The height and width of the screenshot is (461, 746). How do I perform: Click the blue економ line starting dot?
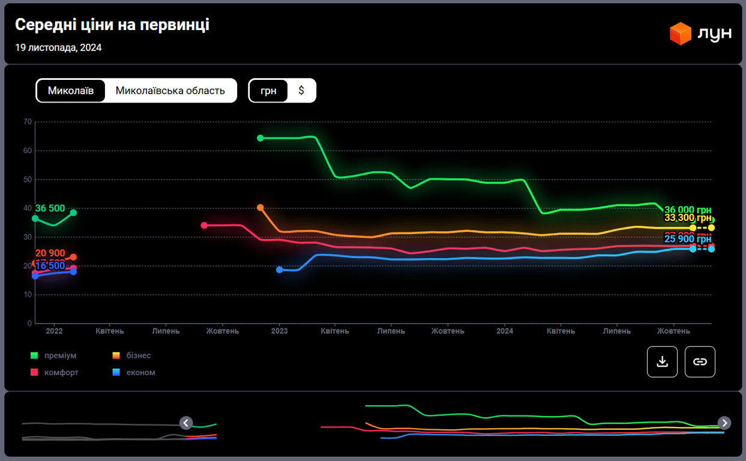point(279,270)
